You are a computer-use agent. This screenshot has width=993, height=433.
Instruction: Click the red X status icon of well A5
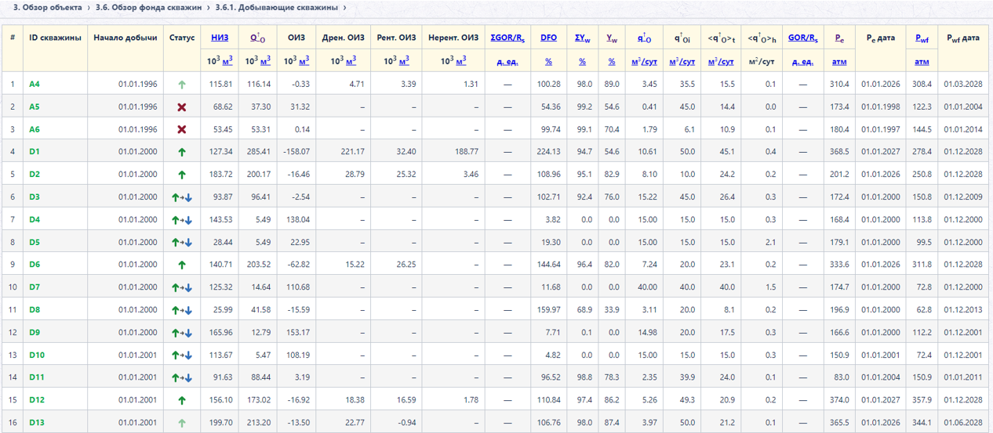click(x=182, y=106)
